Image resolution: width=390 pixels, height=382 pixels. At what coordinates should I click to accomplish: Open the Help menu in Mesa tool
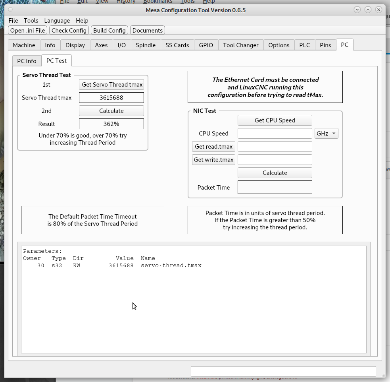(x=82, y=20)
